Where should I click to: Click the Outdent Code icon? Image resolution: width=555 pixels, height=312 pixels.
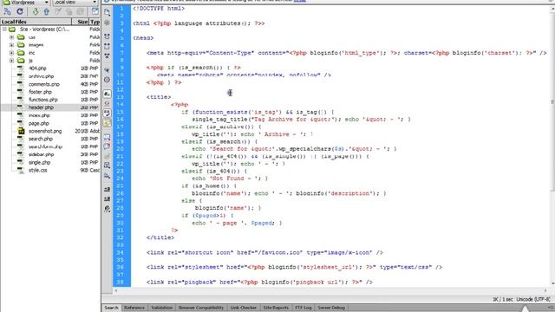pos(107,198)
